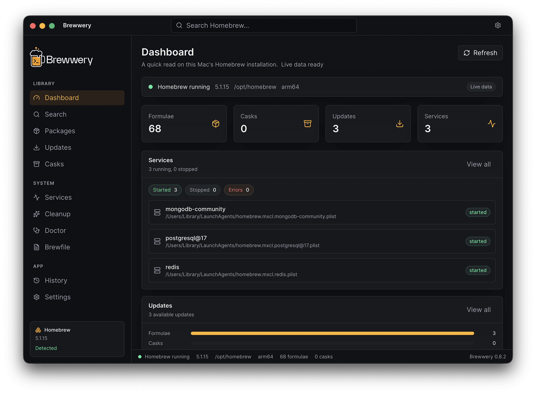Click View all in Services panel
Image resolution: width=536 pixels, height=394 pixels.
479,164
